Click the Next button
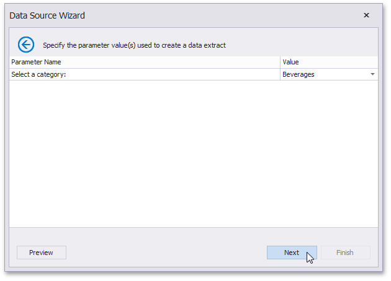 coord(292,253)
